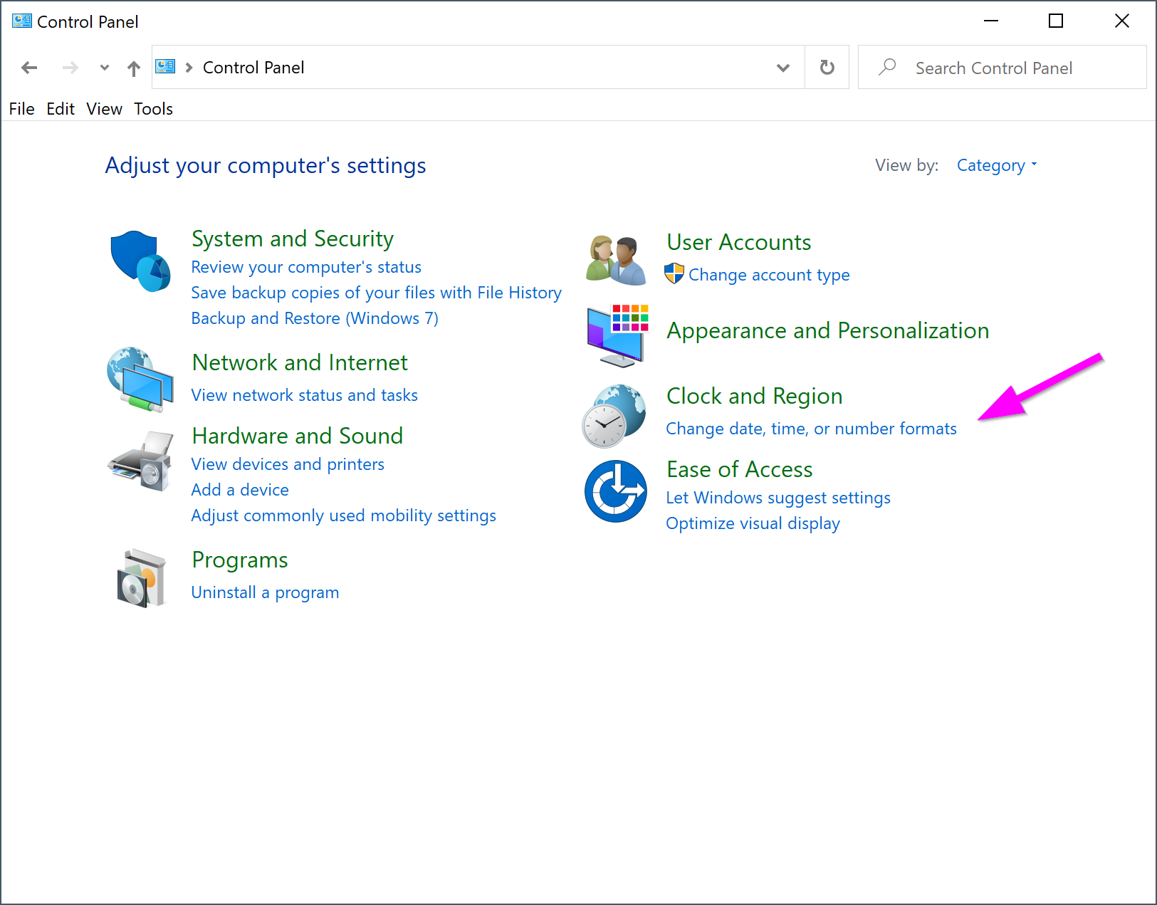Click Change date, time, or number formats

[x=811, y=429]
